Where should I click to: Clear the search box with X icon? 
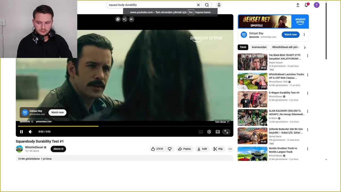click(198, 5)
